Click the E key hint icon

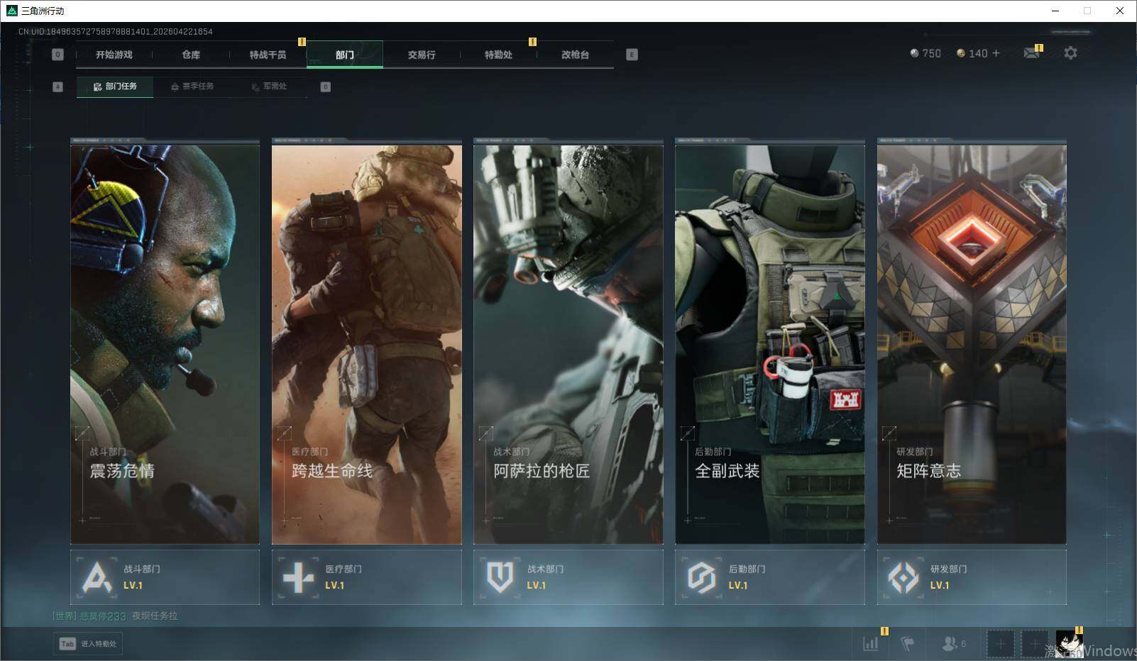(632, 55)
